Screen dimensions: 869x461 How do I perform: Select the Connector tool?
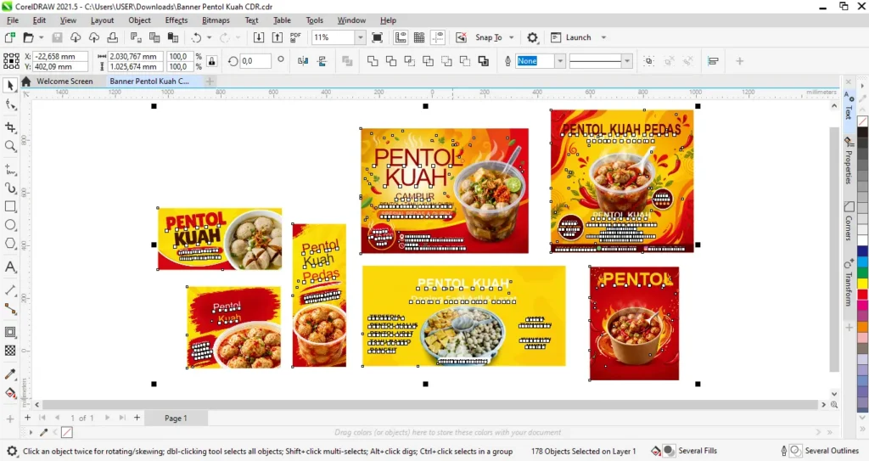10,309
